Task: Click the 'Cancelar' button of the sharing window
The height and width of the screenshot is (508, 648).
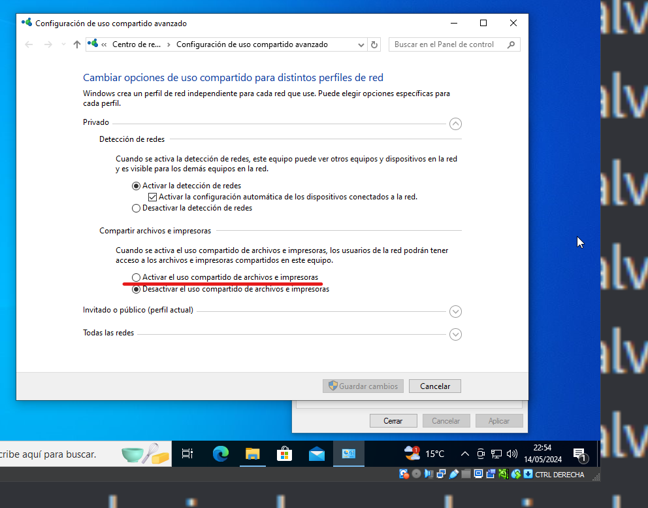Action: (434, 386)
